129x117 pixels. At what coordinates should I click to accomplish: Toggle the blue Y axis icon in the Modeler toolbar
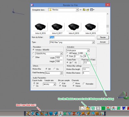pyautogui.click(x=124, y=108)
